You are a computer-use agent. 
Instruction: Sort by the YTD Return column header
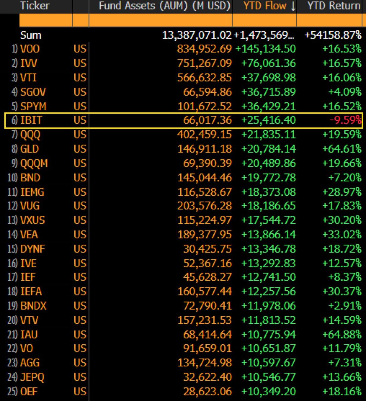click(333, 6)
